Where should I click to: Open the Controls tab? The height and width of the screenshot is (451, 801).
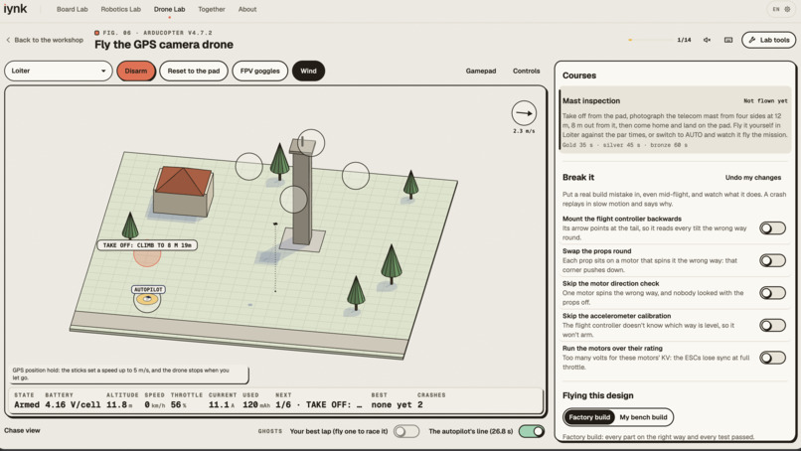(x=526, y=71)
